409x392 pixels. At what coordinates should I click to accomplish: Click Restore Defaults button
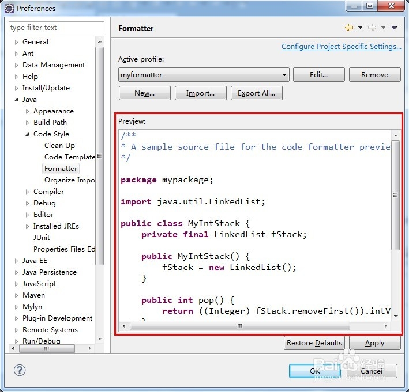pos(314,343)
